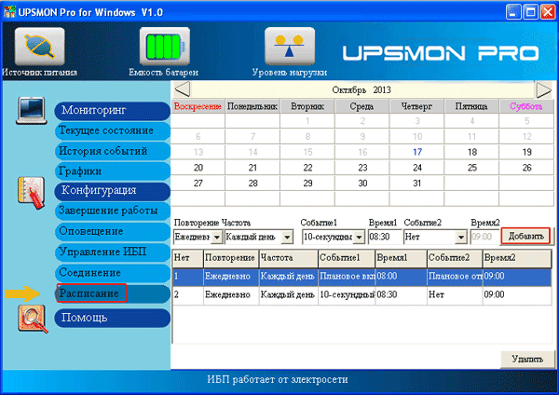Select October 27 in the calendar
Viewport: 559px width, 395px height.
[x=198, y=184]
